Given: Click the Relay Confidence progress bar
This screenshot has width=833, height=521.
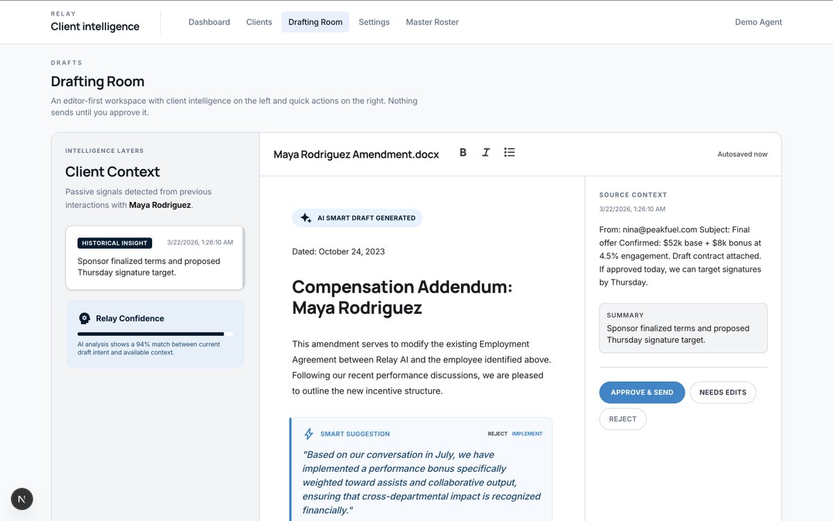Looking at the screenshot, I should (155, 334).
